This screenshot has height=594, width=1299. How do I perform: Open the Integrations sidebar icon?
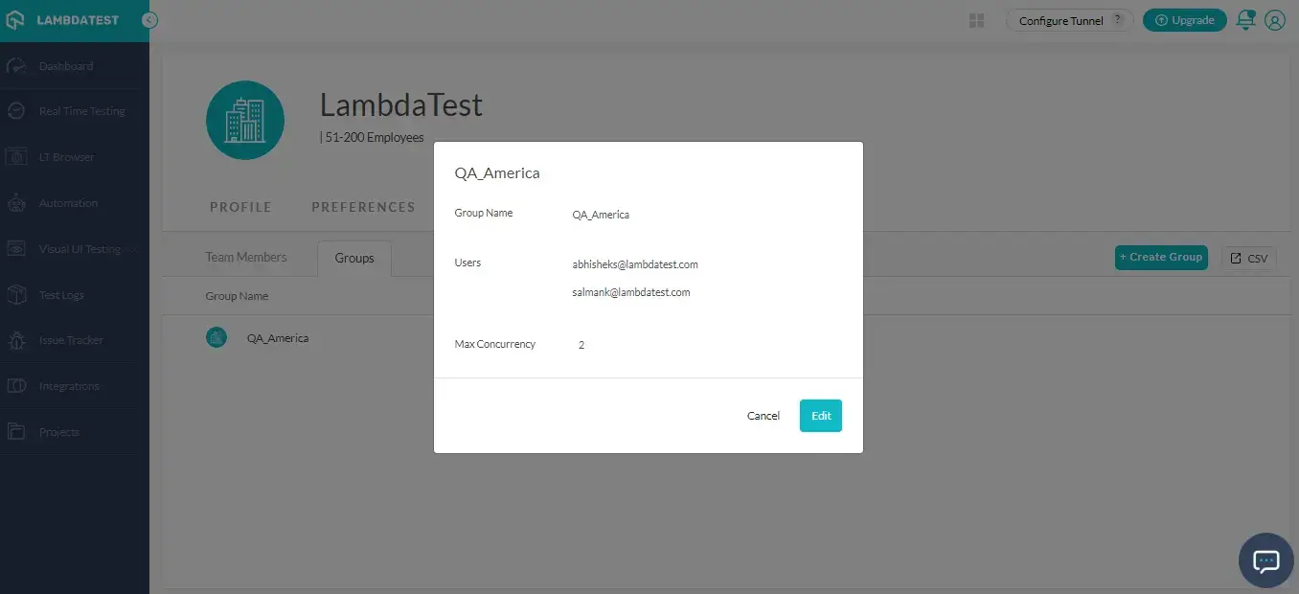tap(16, 386)
